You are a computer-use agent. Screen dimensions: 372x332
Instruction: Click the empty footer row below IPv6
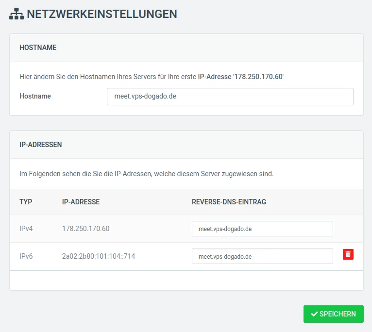(x=186, y=280)
